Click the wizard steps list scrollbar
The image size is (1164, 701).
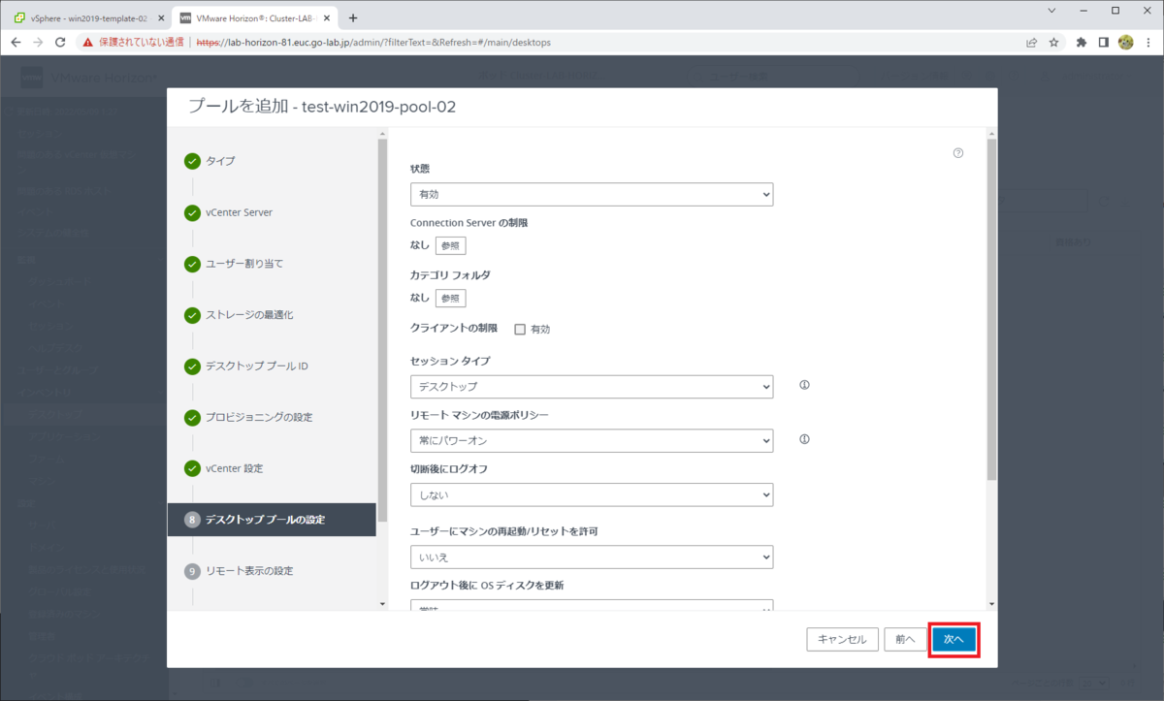pyautogui.click(x=381, y=330)
